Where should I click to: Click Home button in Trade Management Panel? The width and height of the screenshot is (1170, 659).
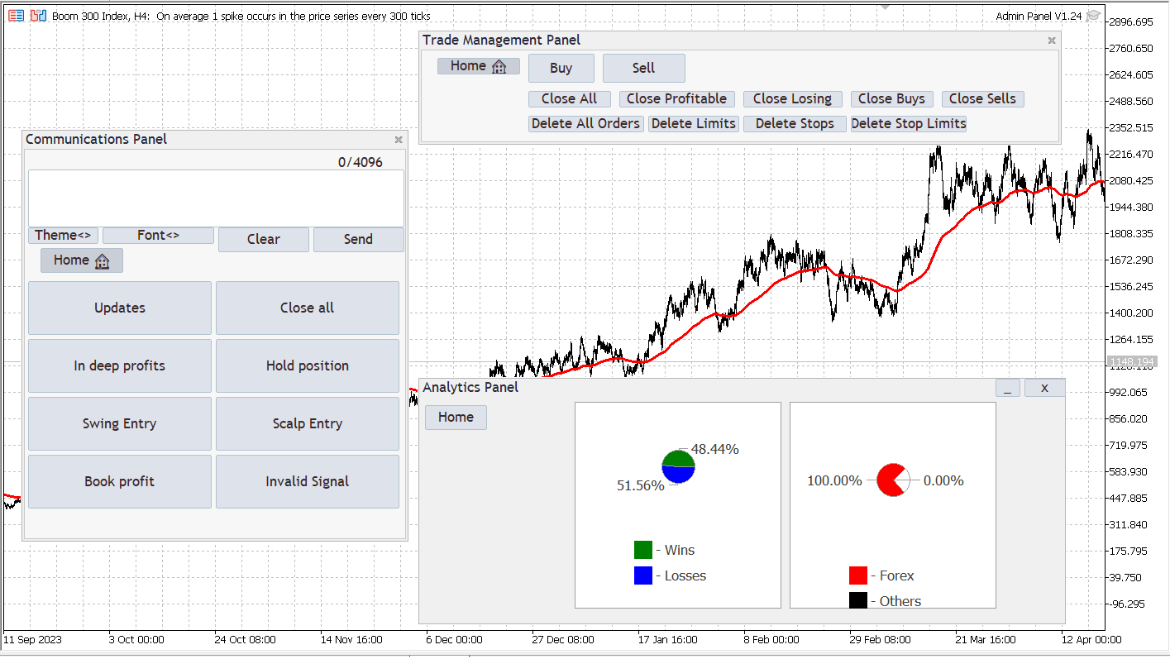[x=479, y=66]
